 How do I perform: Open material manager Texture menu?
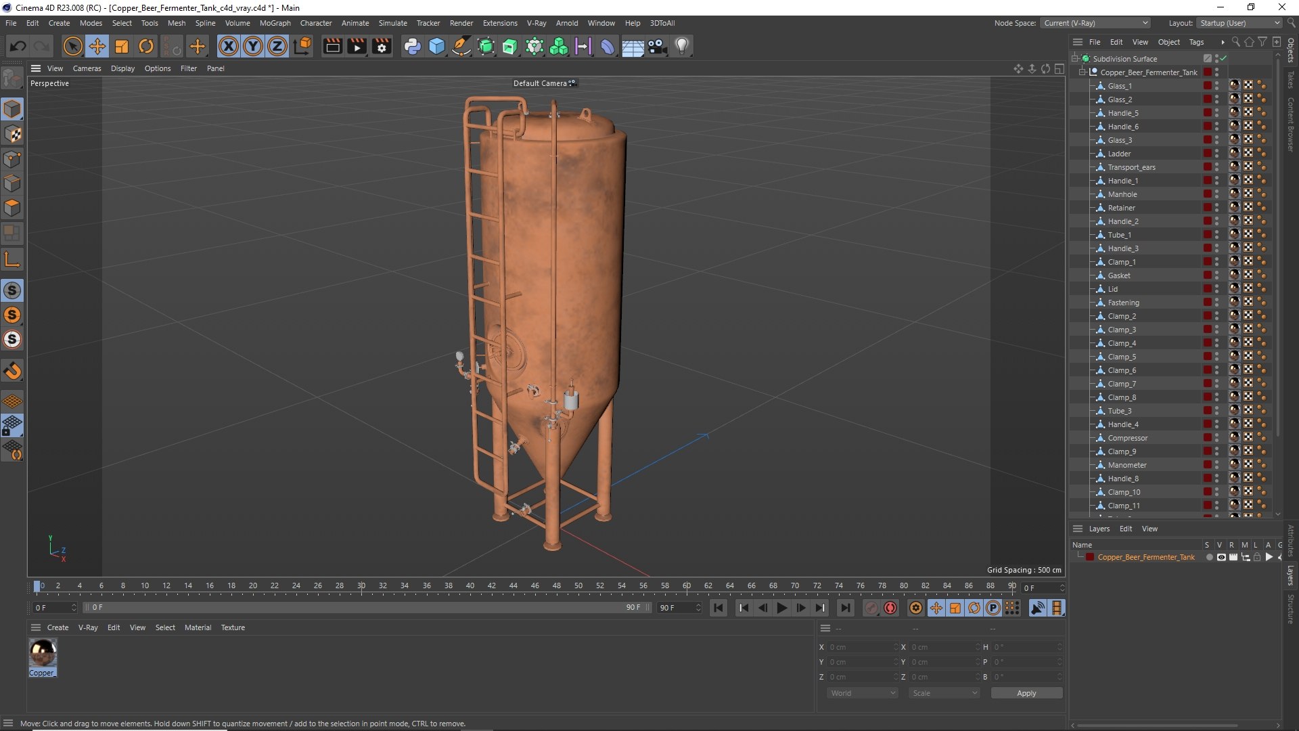(233, 627)
